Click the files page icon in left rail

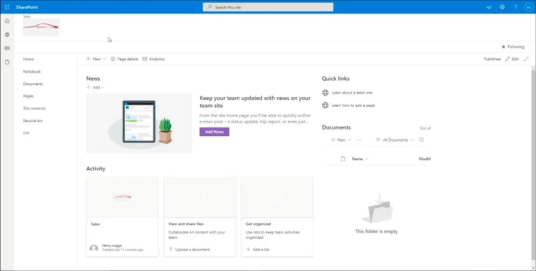(7, 62)
